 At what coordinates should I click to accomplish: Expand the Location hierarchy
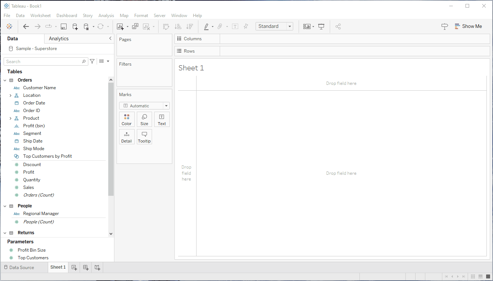click(10, 95)
